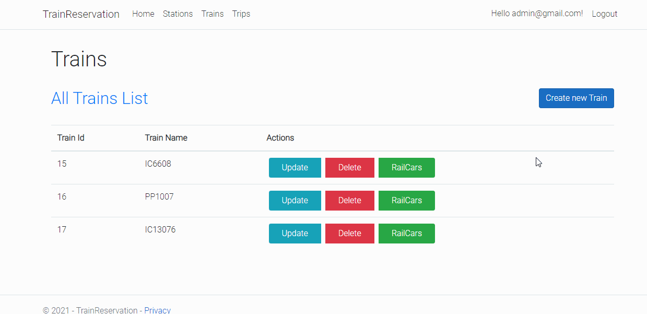
Task: Click the TrainReservation brand logo
Action: [81, 14]
